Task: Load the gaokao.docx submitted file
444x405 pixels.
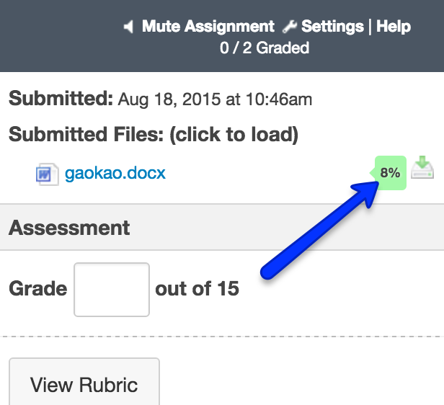Action: tap(115, 173)
